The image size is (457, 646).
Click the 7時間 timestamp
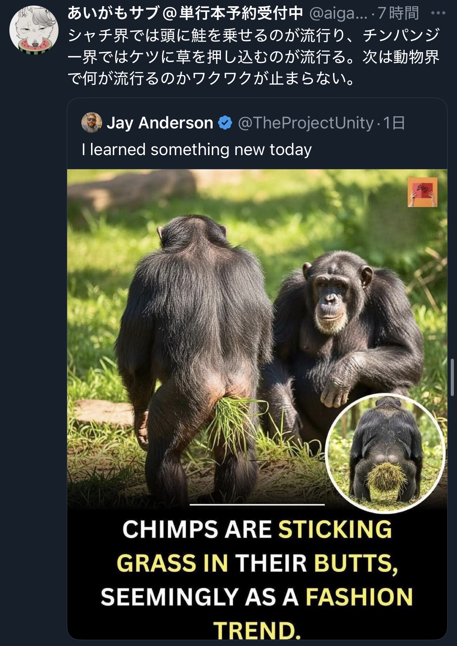click(398, 13)
